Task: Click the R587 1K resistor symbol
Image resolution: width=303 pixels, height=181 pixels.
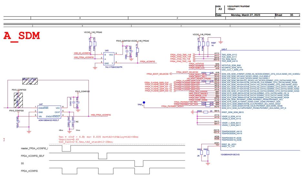Action: pos(208,44)
